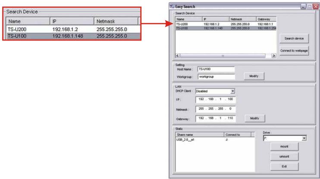Close the Easy Search window
The width and height of the screenshot is (320, 179).
pyautogui.click(x=316, y=6)
